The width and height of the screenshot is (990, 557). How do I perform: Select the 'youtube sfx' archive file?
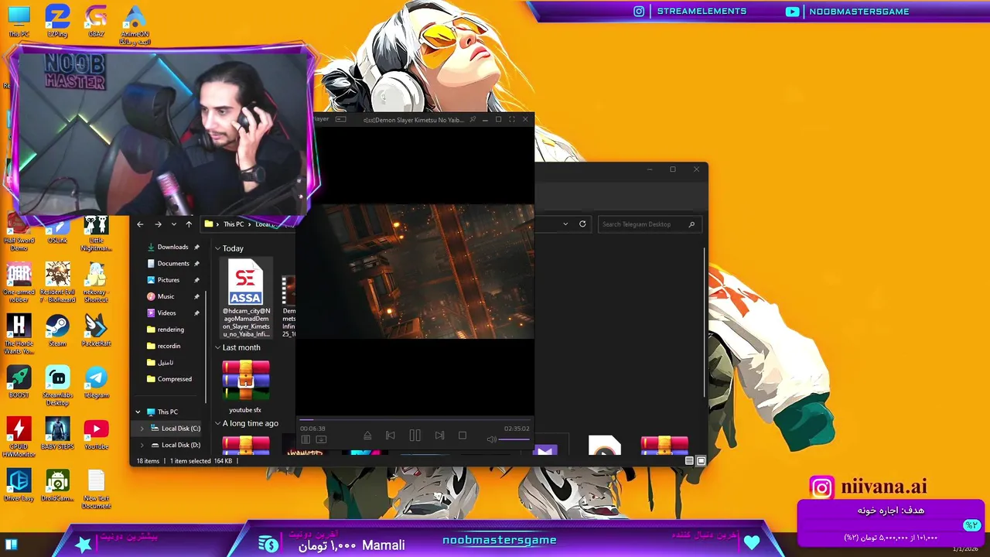click(x=245, y=387)
